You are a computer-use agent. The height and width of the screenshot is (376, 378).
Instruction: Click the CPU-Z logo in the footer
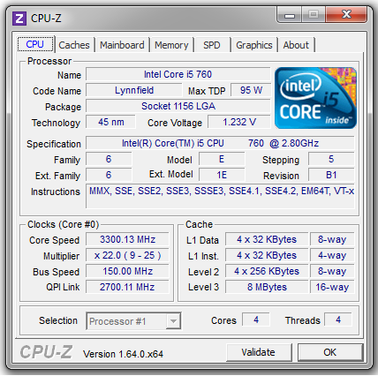[x=47, y=351]
